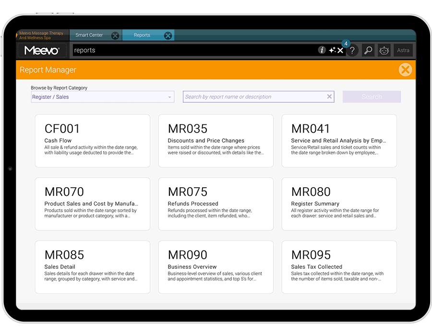Open MR085 Sales Detail report
This screenshot has height=336, width=432.
(93, 267)
